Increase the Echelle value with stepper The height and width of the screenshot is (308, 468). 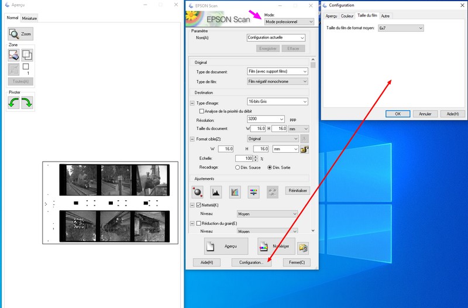coord(256,157)
